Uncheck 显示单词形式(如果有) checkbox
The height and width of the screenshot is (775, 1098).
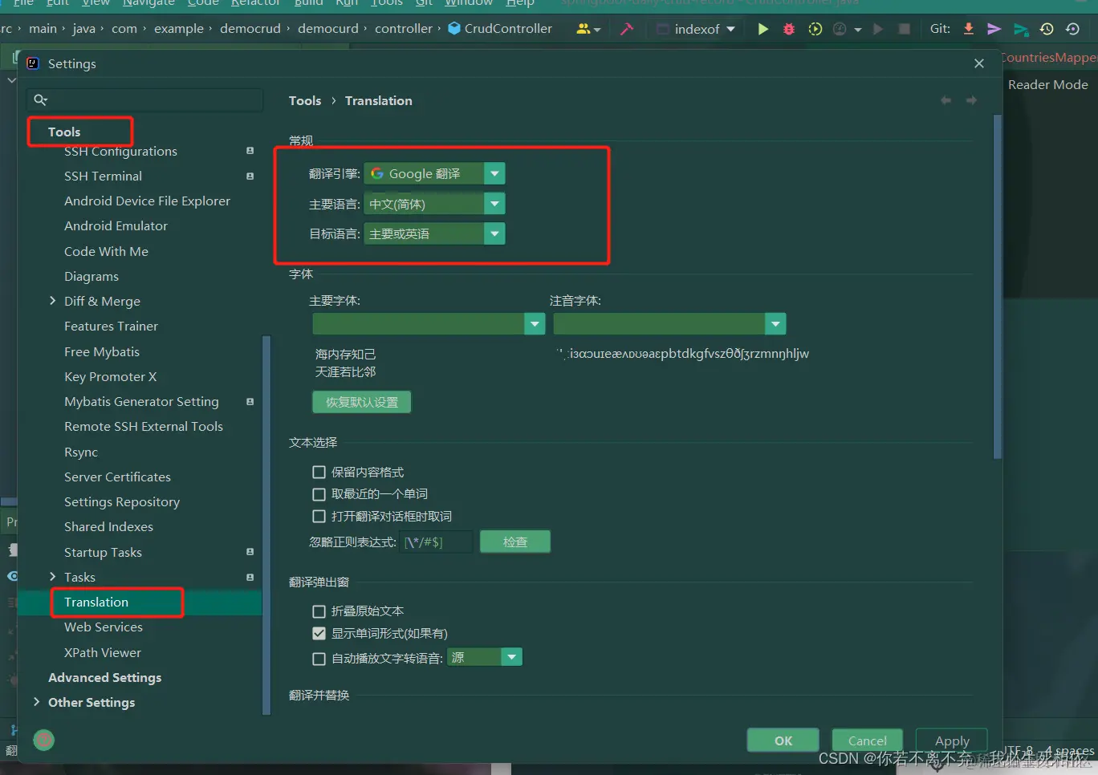pyautogui.click(x=319, y=633)
